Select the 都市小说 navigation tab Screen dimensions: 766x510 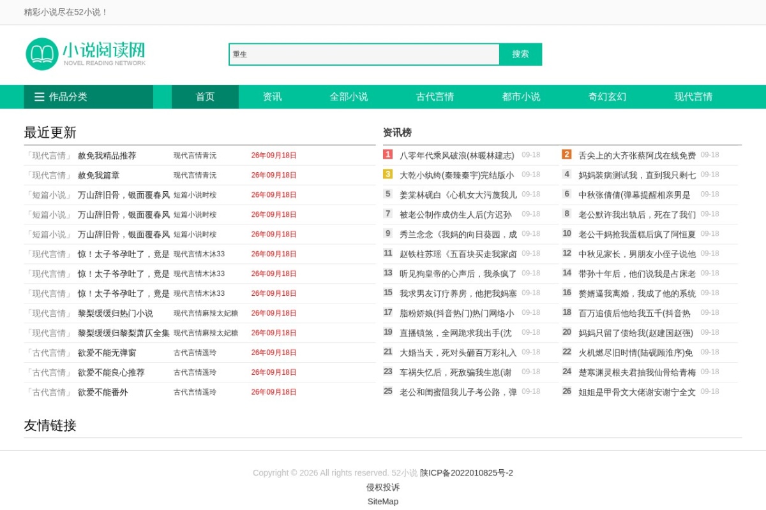click(x=521, y=97)
